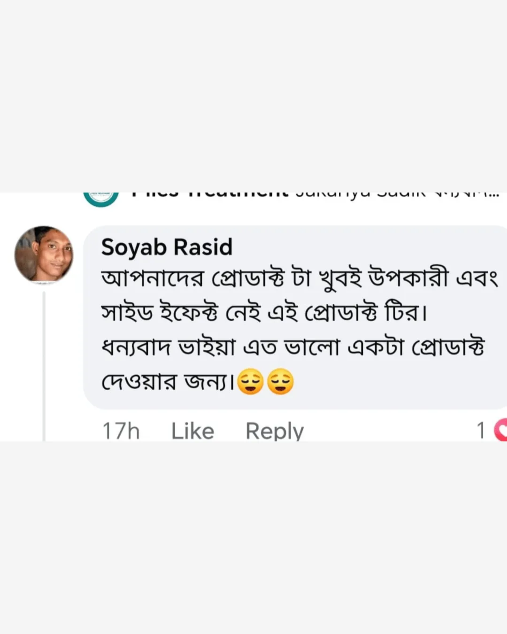Expand the truncated ellipsis in the top comment
This screenshot has height=634, width=507.
point(493,194)
